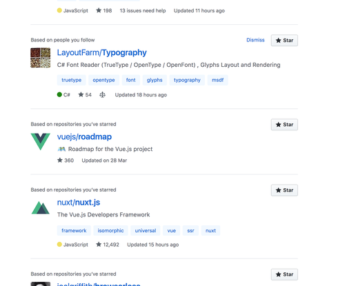The image size is (345, 286).
Task: Star the vuejs/roadmap repository
Action: click(x=284, y=125)
